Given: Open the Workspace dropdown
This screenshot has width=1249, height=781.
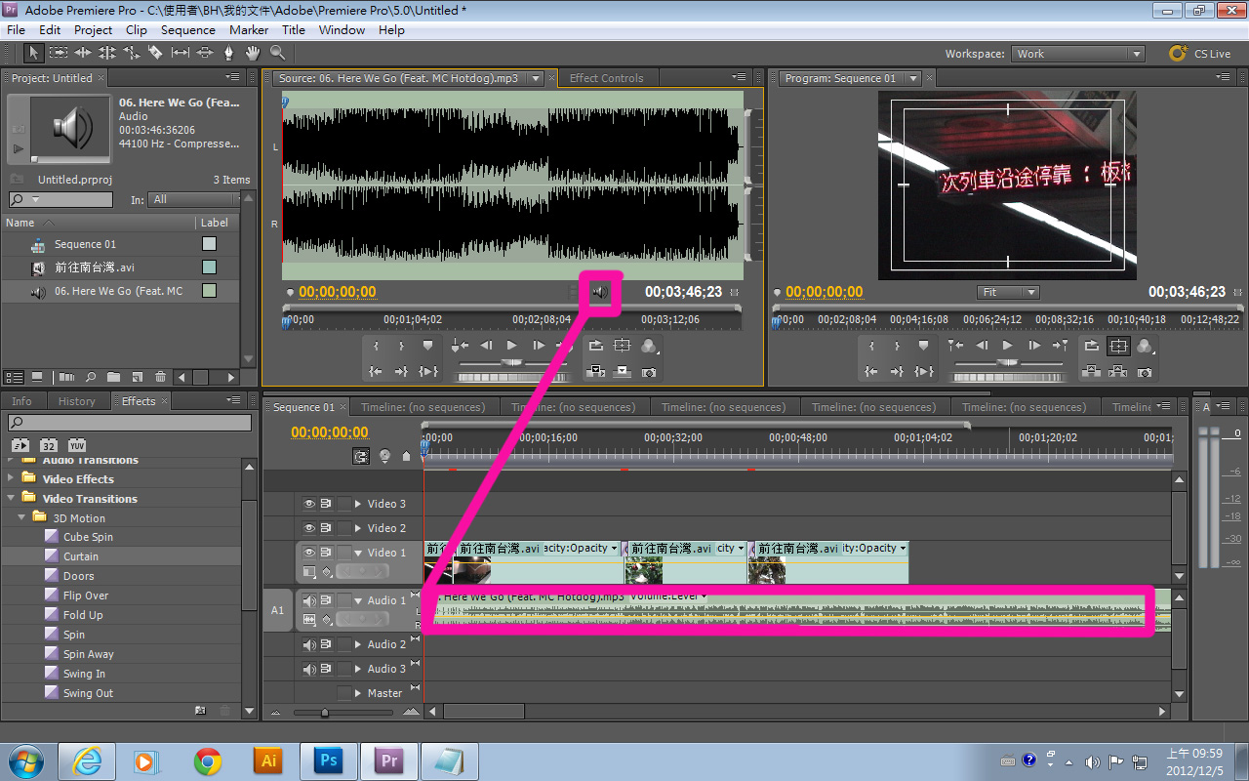Looking at the screenshot, I should tap(1077, 54).
